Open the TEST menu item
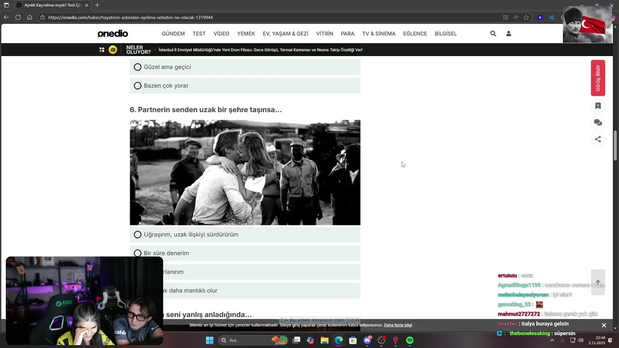 (199, 34)
